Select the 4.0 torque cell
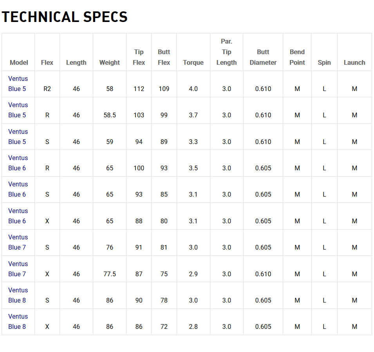 tap(193, 89)
